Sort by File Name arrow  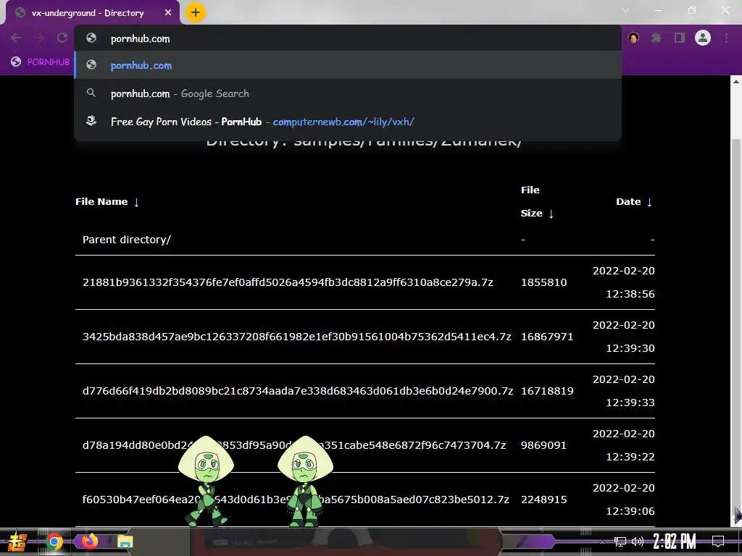(136, 203)
